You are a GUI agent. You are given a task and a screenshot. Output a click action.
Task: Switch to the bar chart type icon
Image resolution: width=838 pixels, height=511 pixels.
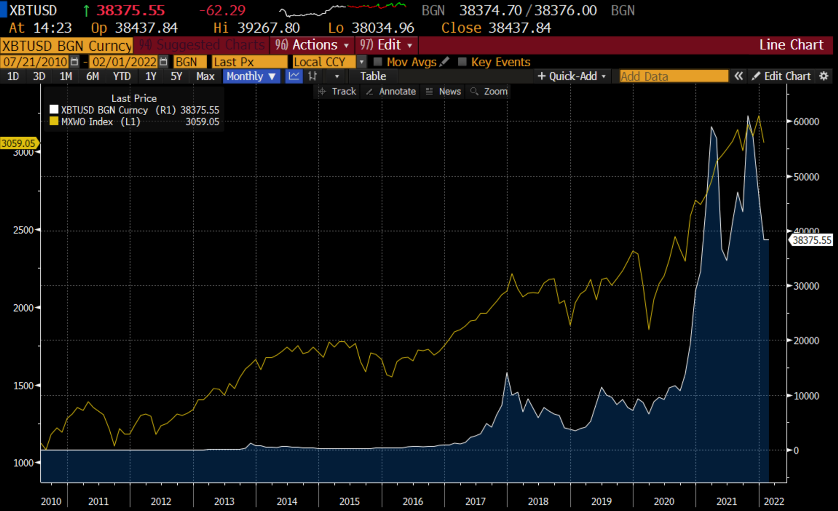click(x=312, y=76)
